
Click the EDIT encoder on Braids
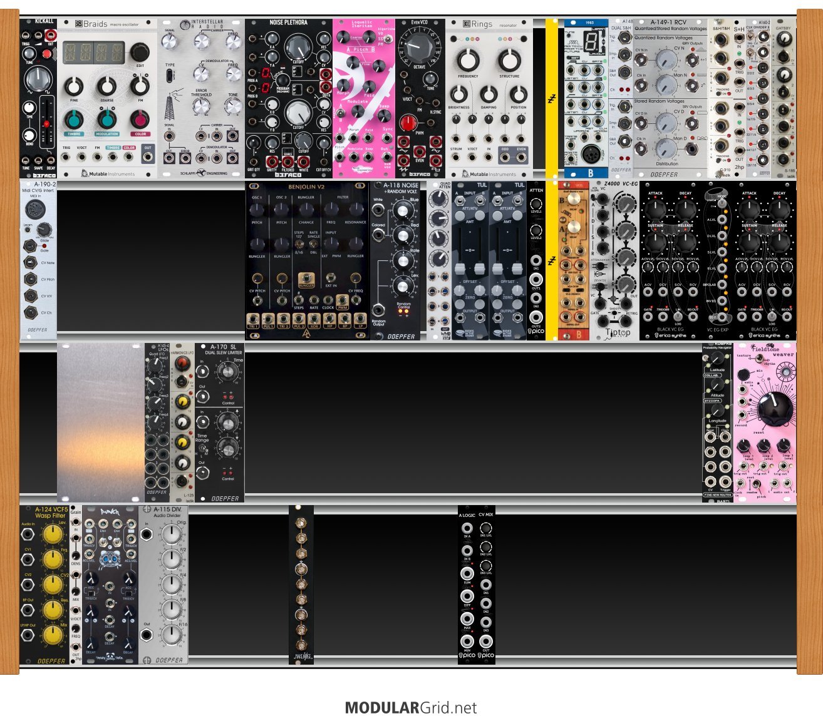tap(140, 53)
